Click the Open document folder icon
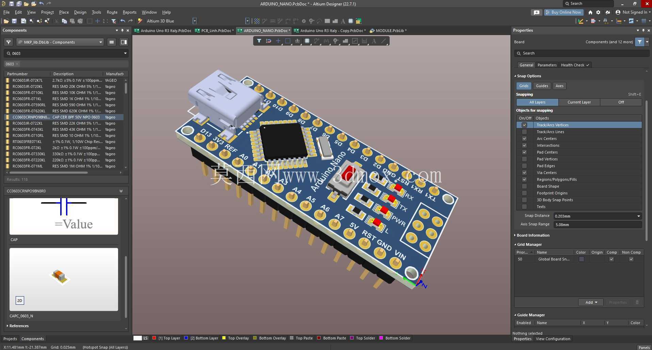Screen dimensions: 652x350 [6, 21]
